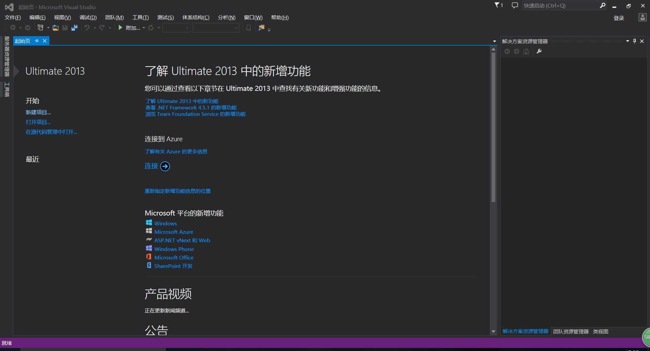Viewport: 650px width, 351px height.
Task: Click the Azure connect arrow circle icon
Action: (165, 166)
